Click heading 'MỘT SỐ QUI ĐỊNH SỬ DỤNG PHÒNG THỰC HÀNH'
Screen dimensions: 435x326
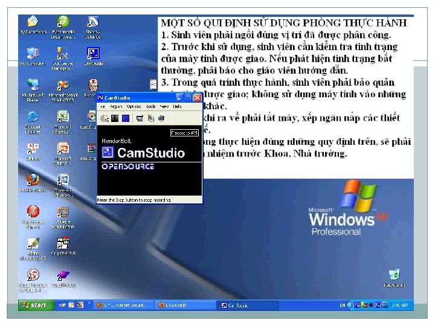coord(284,23)
